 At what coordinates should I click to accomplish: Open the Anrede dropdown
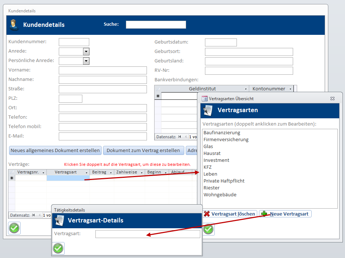86,52
